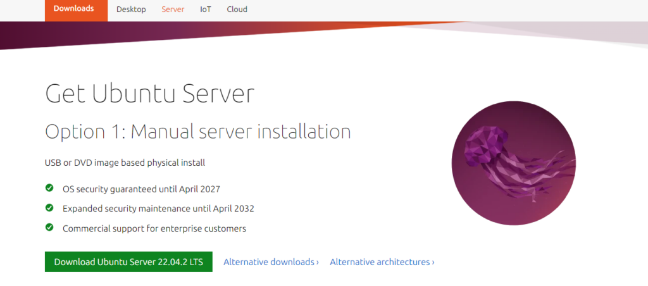This screenshot has height=286, width=648.
Task: Click Commercial support for enterprise customers text
Action: pos(154,228)
